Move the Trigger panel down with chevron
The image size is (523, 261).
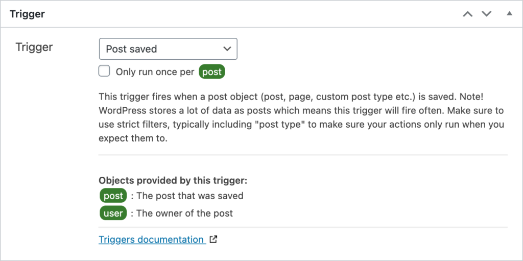487,14
